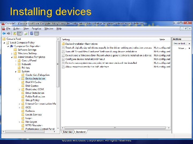
Task: Expand the Windows Settings node
Action: [12, 54]
